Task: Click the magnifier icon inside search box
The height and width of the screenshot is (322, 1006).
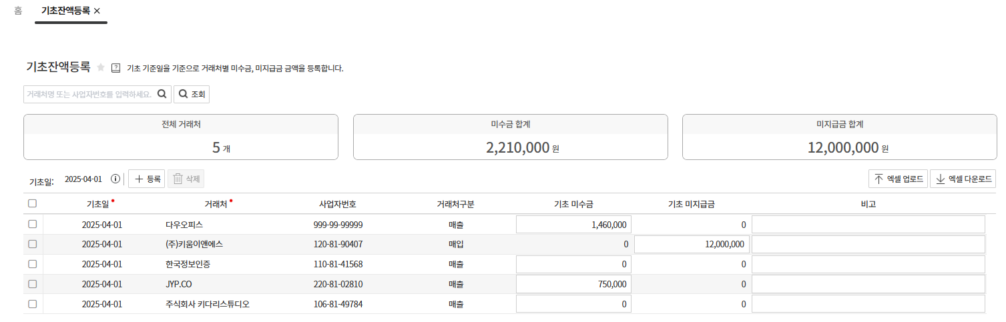Action: 162,94
